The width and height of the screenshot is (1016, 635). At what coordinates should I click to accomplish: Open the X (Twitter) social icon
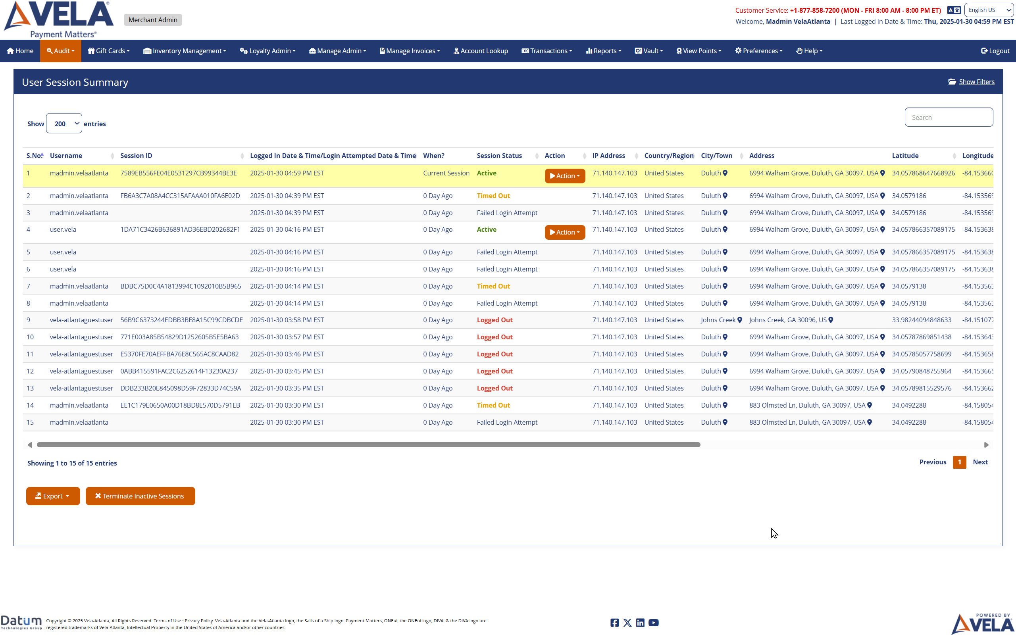(627, 622)
